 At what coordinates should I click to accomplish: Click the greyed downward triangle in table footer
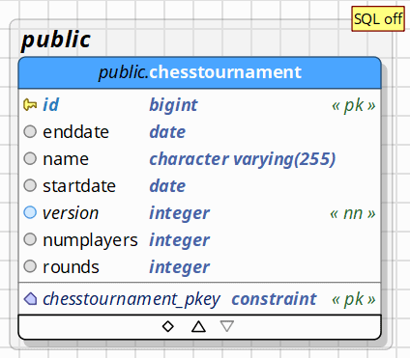tap(227, 326)
